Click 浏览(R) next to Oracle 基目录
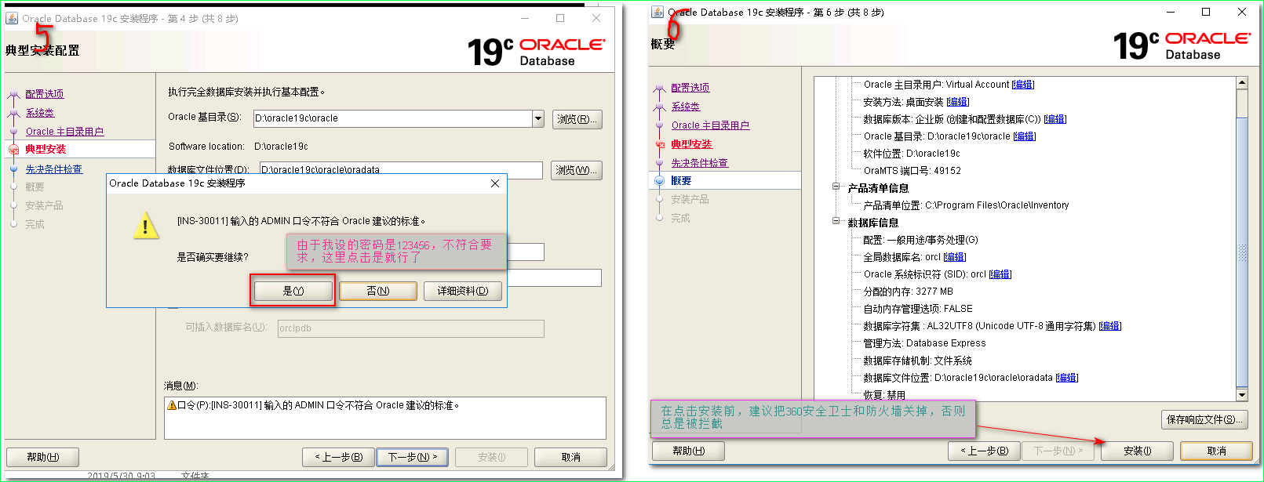1264x482 pixels. [x=577, y=119]
